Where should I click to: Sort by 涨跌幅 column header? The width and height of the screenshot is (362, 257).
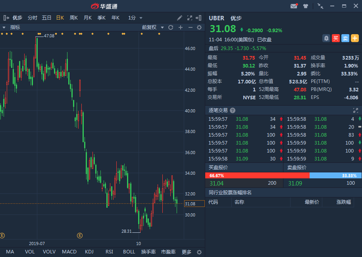344,202
